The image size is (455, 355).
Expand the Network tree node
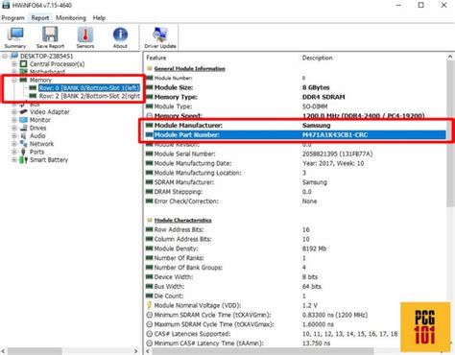[14, 144]
